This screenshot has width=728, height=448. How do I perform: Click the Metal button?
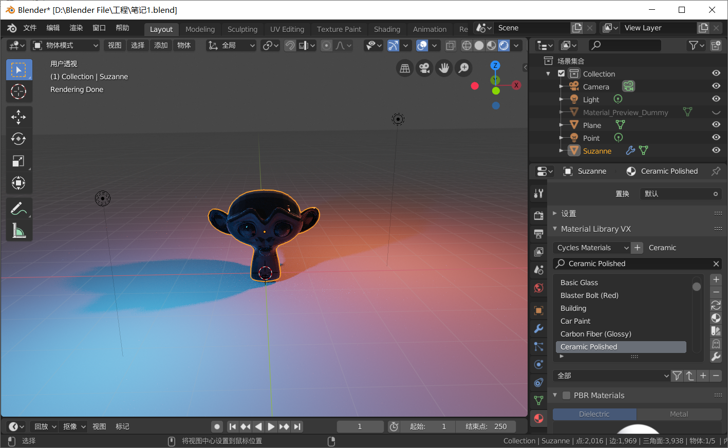point(679,414)
